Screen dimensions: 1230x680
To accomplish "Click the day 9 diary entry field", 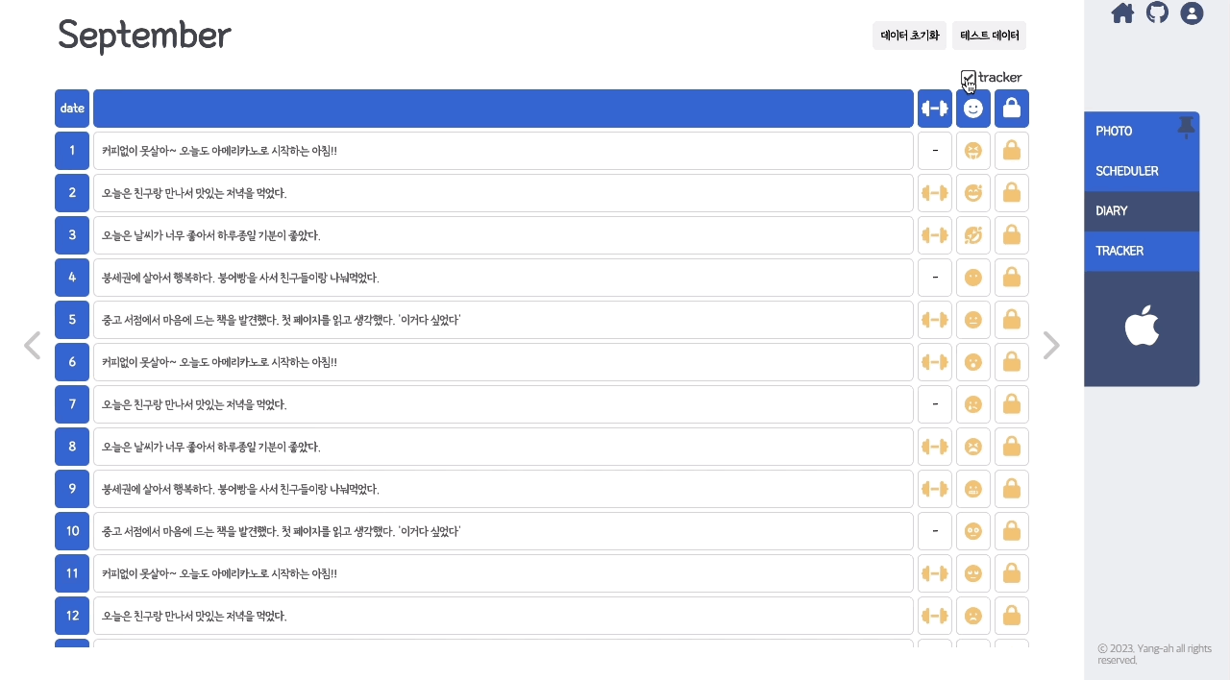I will tap(504, 489).
